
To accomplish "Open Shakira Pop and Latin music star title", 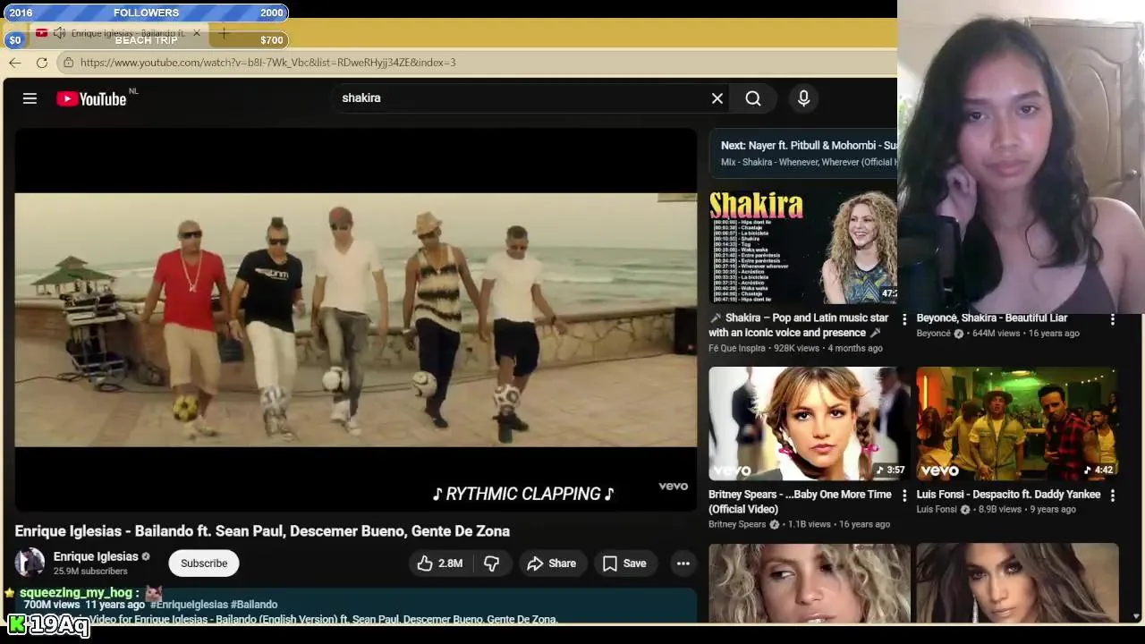I will pyautogui.click(x=799, y=326).
